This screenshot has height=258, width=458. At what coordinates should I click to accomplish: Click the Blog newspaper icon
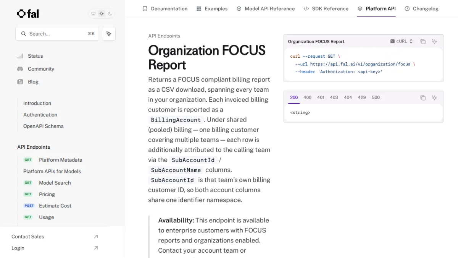[20, 82]
